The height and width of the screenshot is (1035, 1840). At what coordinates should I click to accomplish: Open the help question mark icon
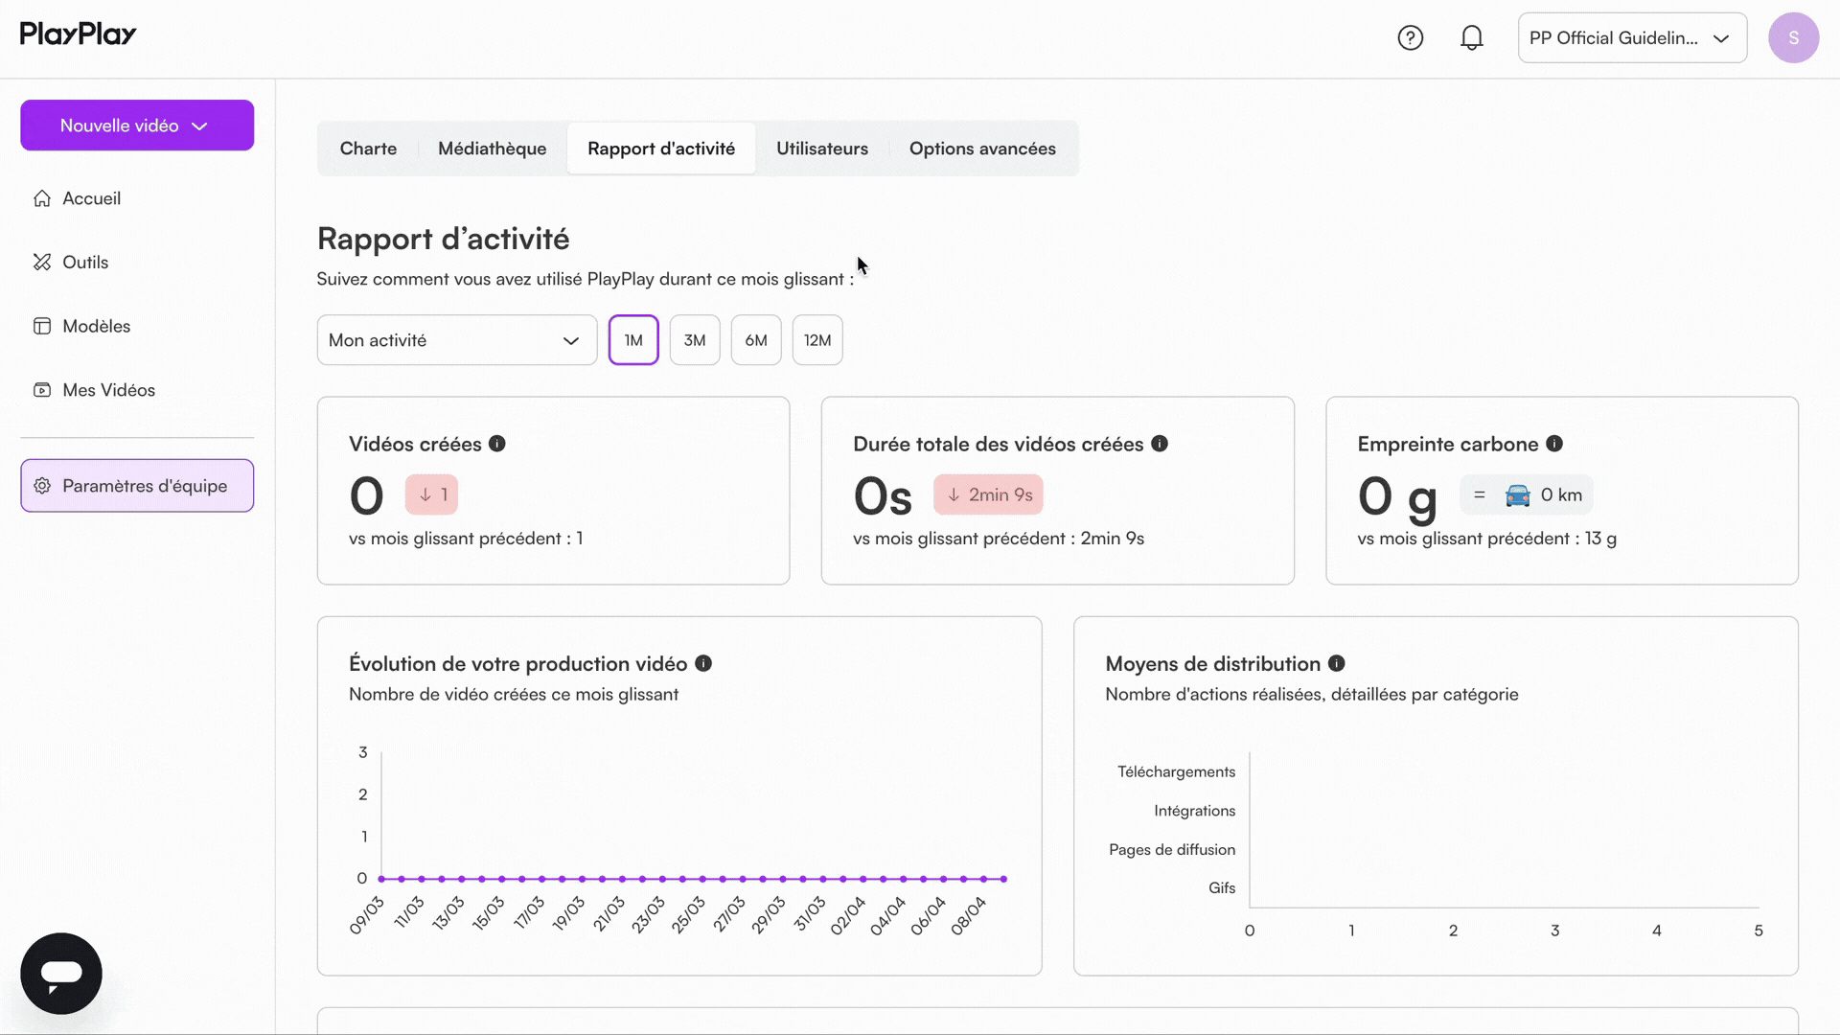(x=1410, y=37)
